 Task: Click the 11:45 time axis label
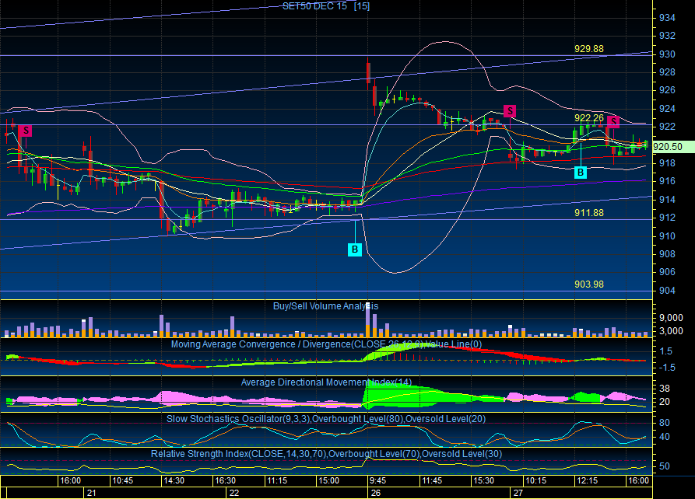click(x=432, y=481)
